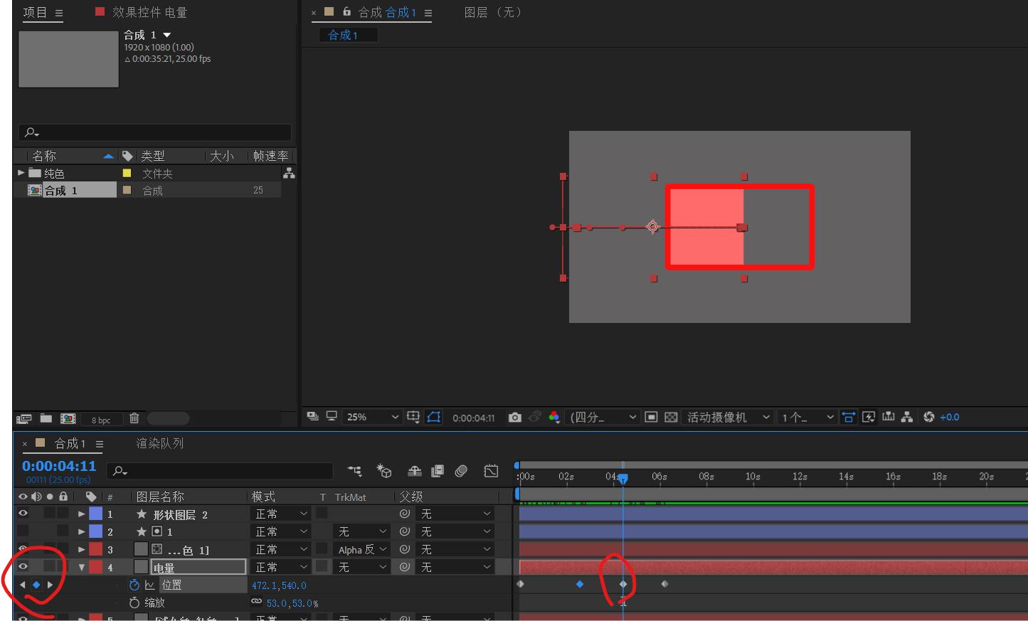This screenshot has height=621, width=1028.
Task: Click the 8 bpc color depth button
Action: click(x=101, y=420)
